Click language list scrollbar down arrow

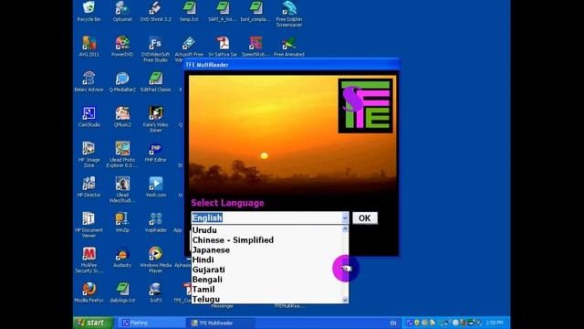tap(345, 299)
